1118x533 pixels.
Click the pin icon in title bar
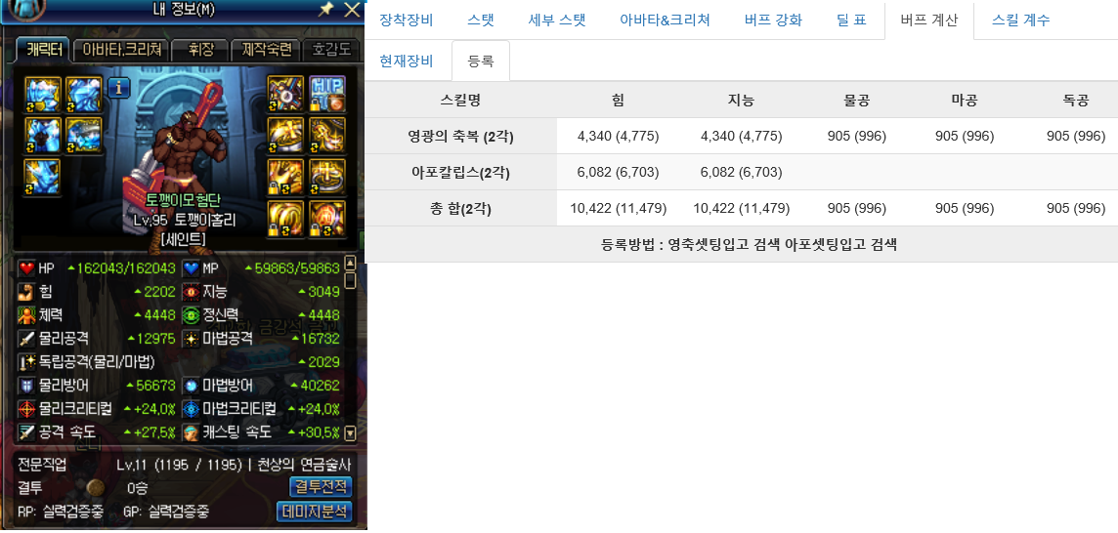(325, 9)
